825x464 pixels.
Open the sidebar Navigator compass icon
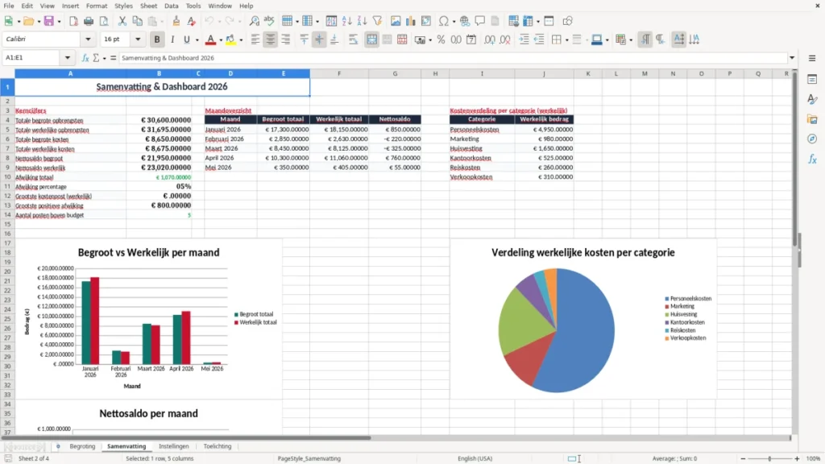pos(812,139)
